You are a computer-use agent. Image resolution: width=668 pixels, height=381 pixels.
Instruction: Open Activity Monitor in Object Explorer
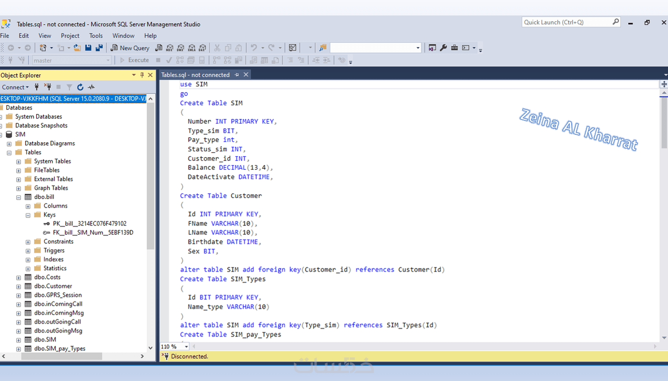(91, 87)
